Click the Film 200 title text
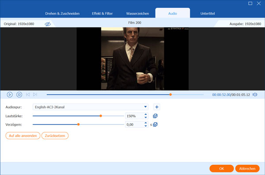 click(x=135, y=23)
